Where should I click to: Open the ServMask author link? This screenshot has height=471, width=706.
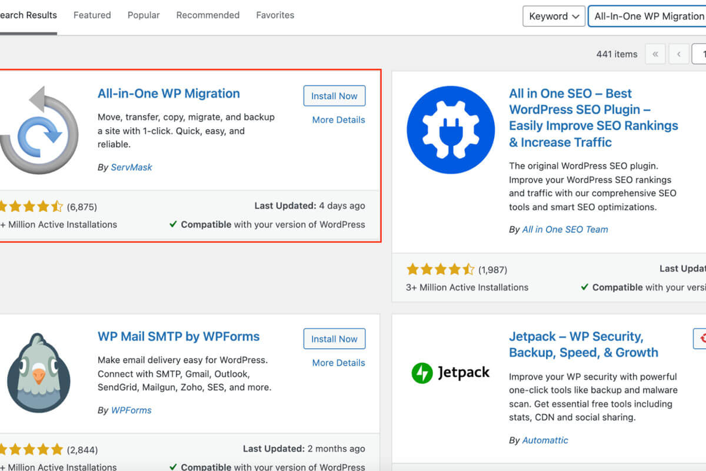[131, 167]
